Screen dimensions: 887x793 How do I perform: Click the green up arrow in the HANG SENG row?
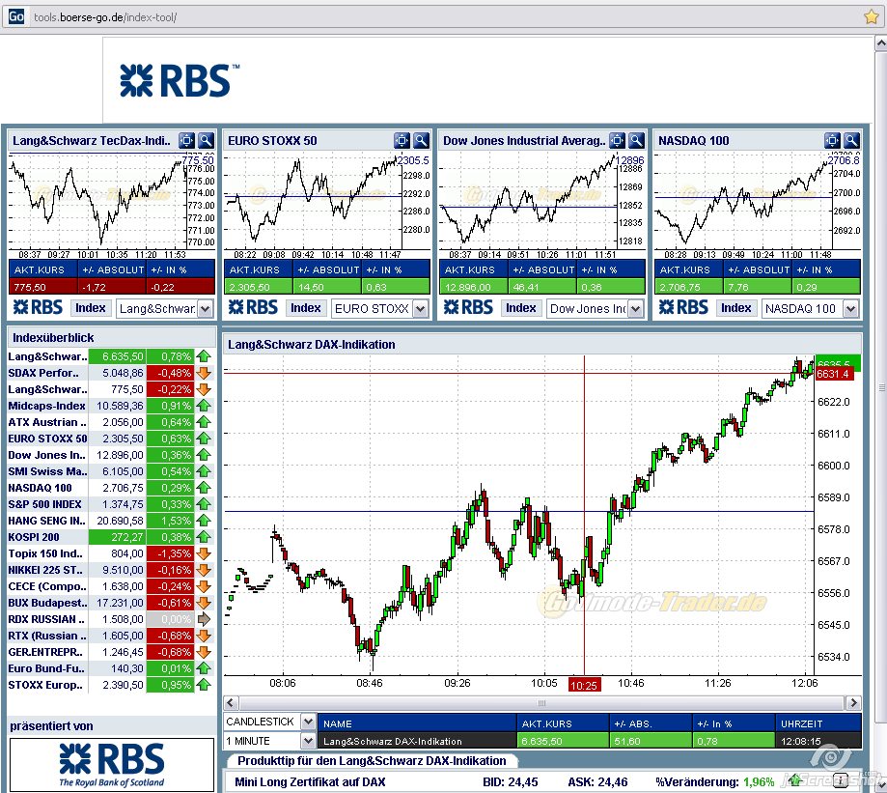coord(204,521)
